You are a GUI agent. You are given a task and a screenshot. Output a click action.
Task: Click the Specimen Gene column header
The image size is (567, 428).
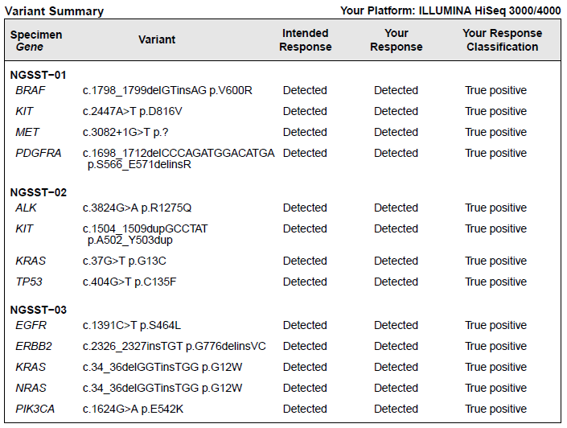point(36,40)
